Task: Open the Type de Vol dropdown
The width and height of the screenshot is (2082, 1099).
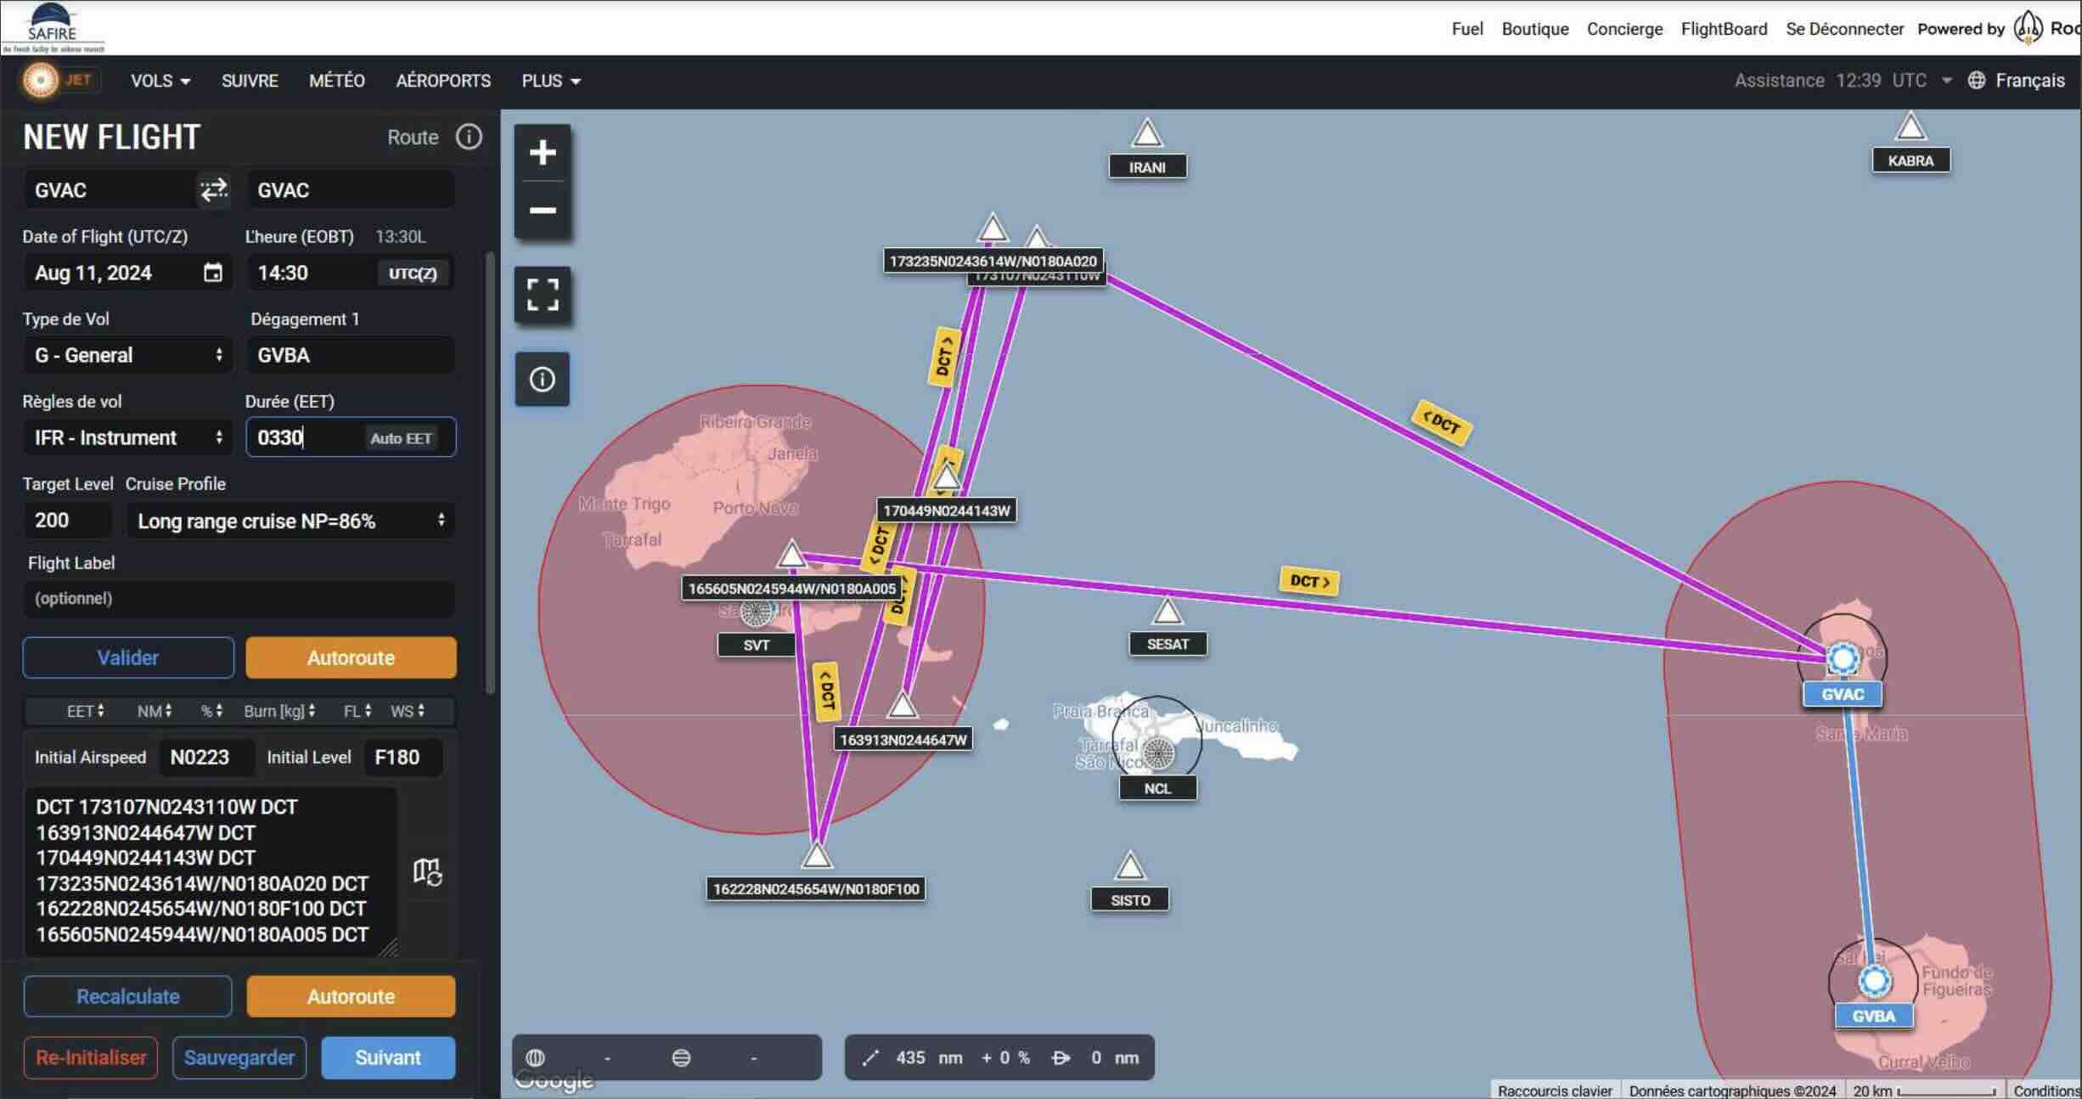Action: point(128,355)
